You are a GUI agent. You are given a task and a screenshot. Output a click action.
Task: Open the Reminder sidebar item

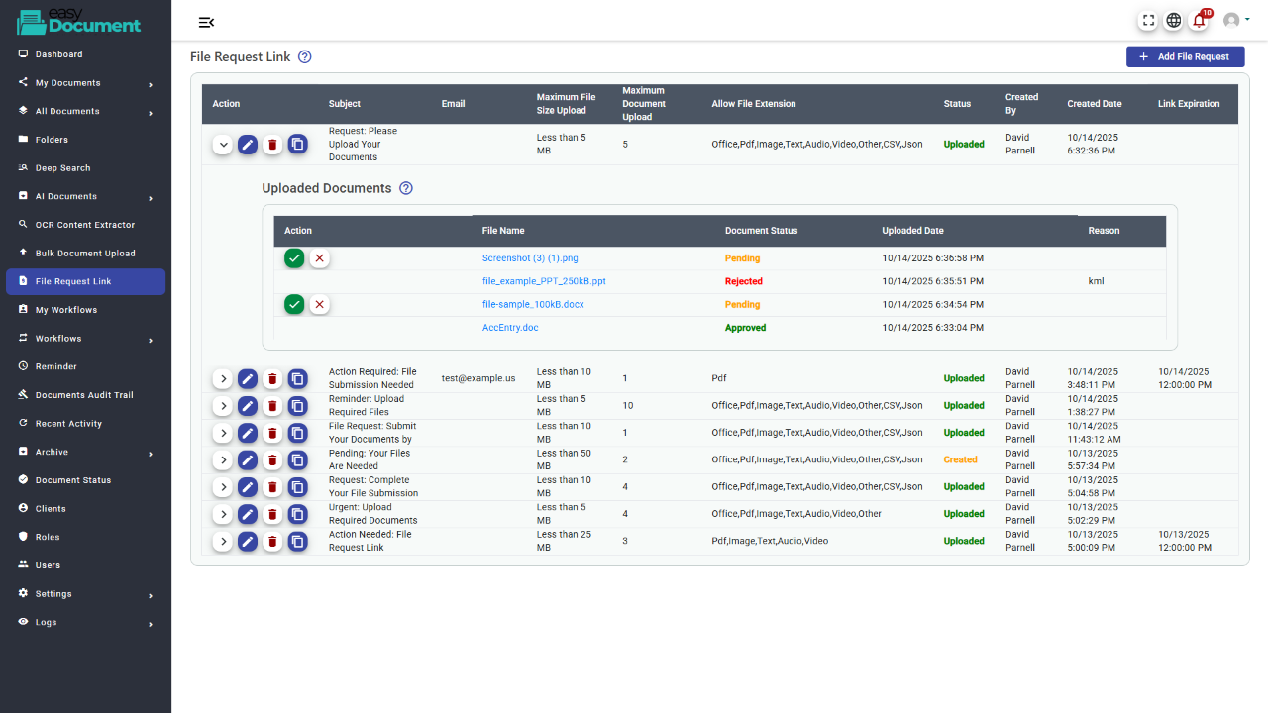pyautogui.click(x=85, y=366)
